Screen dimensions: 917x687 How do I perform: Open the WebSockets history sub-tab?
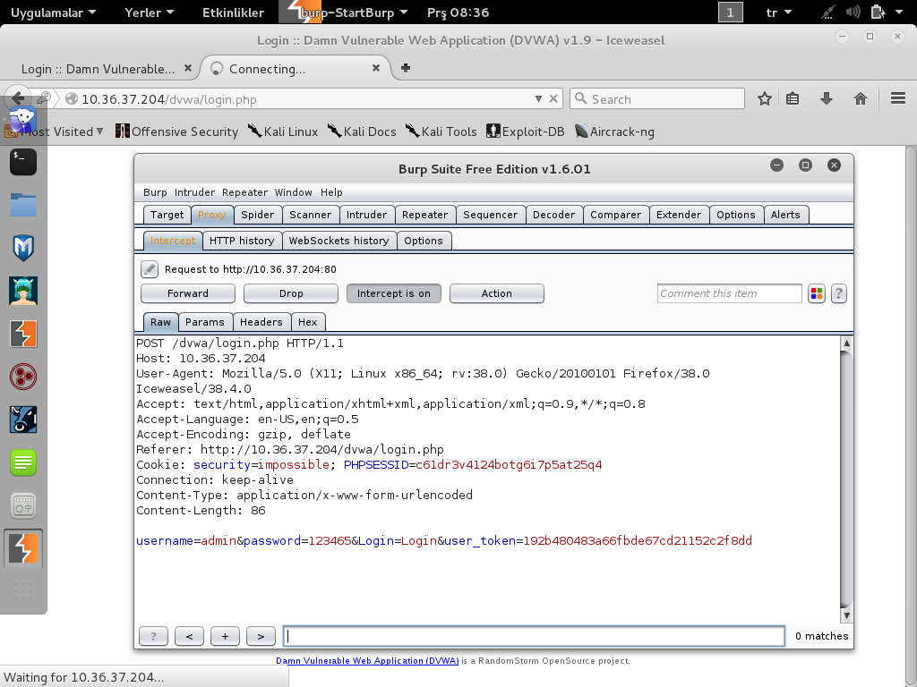(x=339, y=240)
